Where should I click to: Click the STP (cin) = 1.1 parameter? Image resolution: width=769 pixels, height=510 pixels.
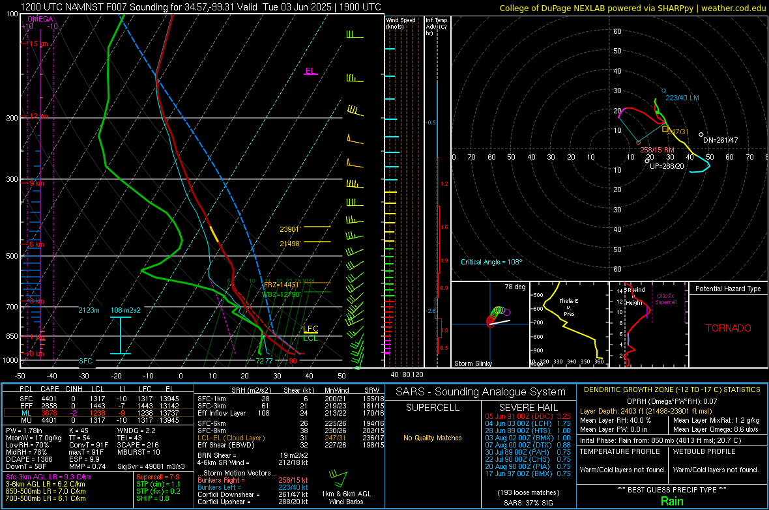click(x=158, y=484)
